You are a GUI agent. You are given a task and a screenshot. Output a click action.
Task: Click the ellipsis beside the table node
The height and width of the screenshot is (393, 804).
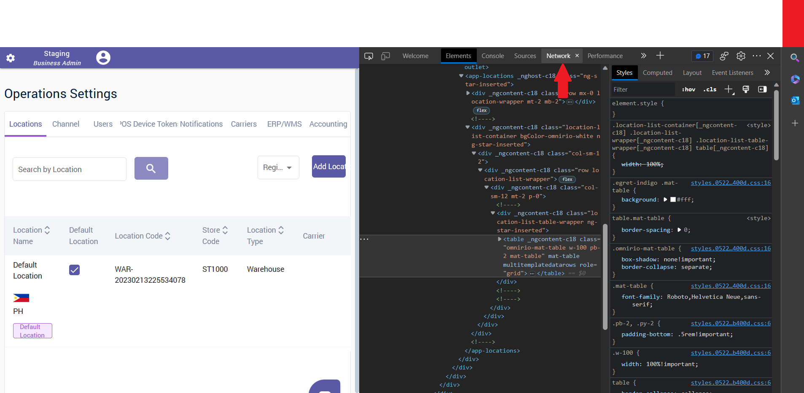tap(365, 239)
